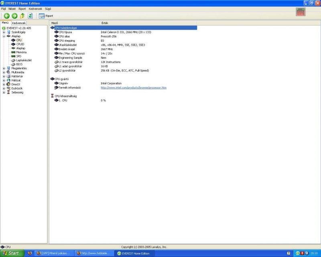The height and width of the screenshot is (257, 321).
Task: Select the Megjelenítés monitor icon
Action: click(8, 68)
